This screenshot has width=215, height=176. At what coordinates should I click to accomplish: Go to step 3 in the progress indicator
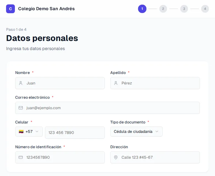click(184, 9)
